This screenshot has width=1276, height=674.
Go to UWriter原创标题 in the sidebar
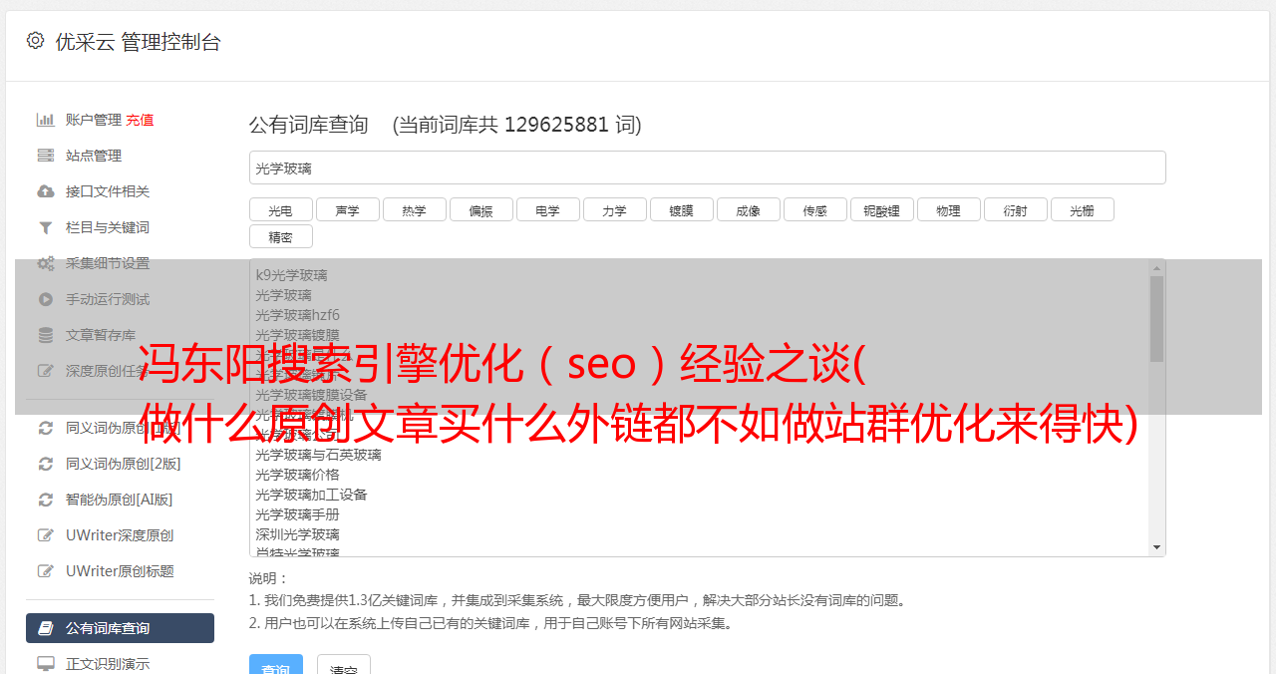(x=120, y=571)
